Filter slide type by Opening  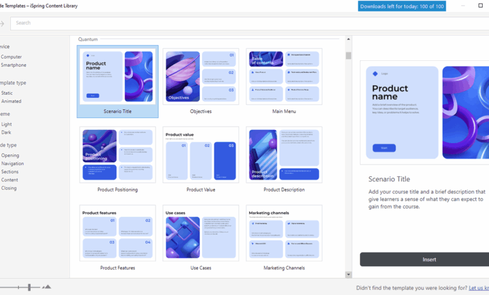(x=10, y=156)
